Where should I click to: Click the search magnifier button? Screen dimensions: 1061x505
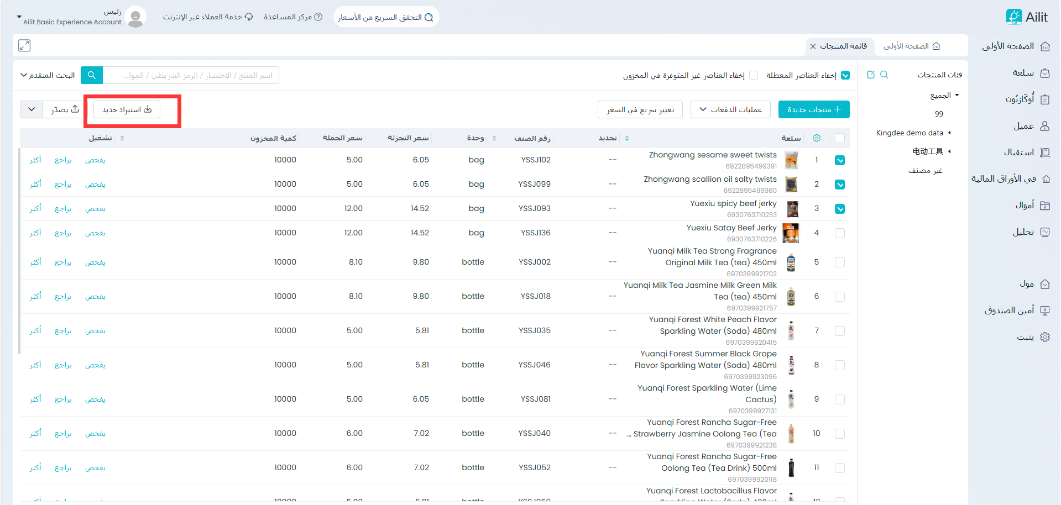coord(92,75)
